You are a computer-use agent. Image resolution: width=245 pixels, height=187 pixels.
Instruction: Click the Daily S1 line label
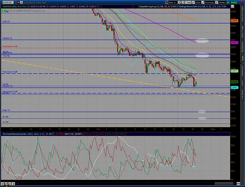pyautogui.click(x=6, y=110)
